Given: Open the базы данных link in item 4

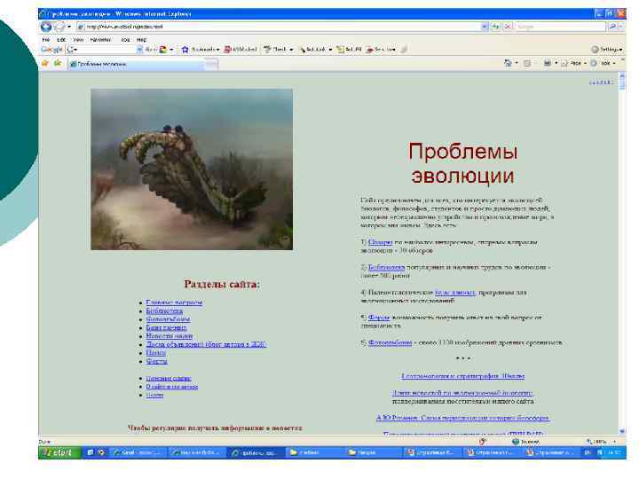Looking at the screenshot, I should (x=455, y=293).
